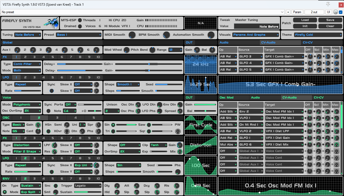
Task: Click the Delay+ slider
Action: click(80, 64)
